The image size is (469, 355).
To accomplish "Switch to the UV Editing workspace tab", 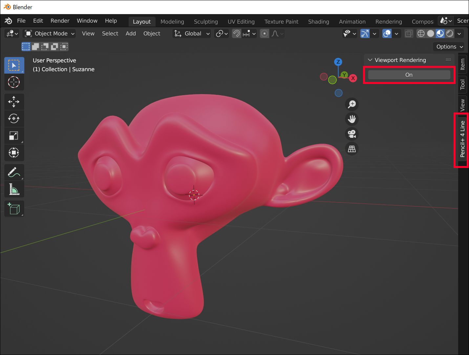I will (241, 22).
